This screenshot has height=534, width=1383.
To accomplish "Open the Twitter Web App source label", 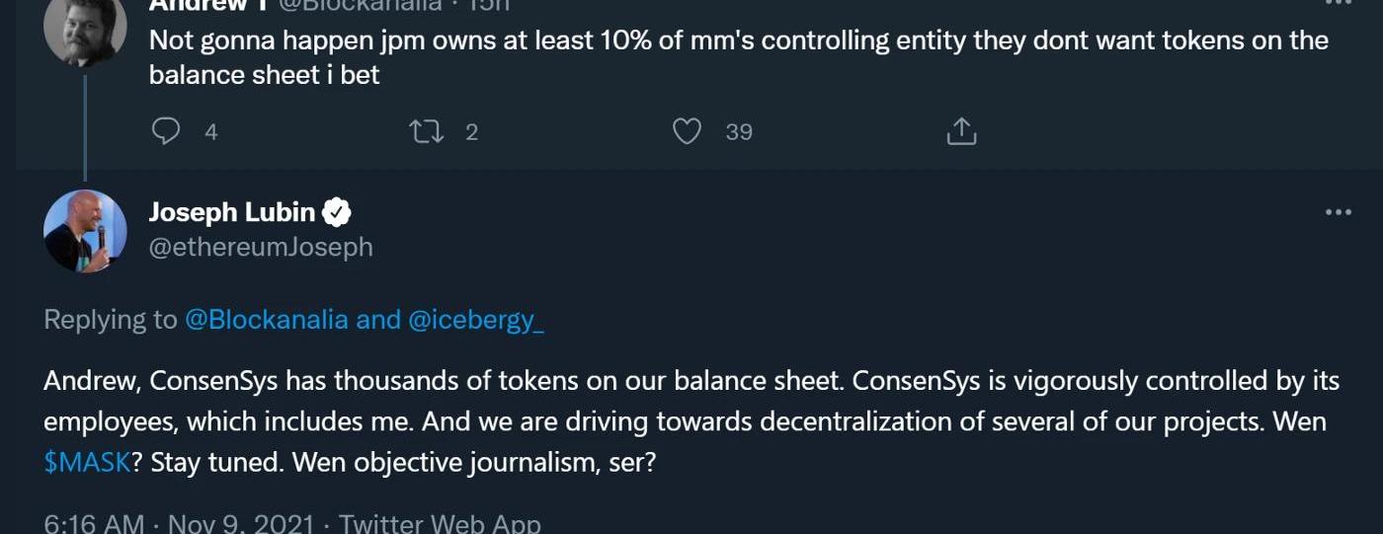I will [x=440, y=523].
